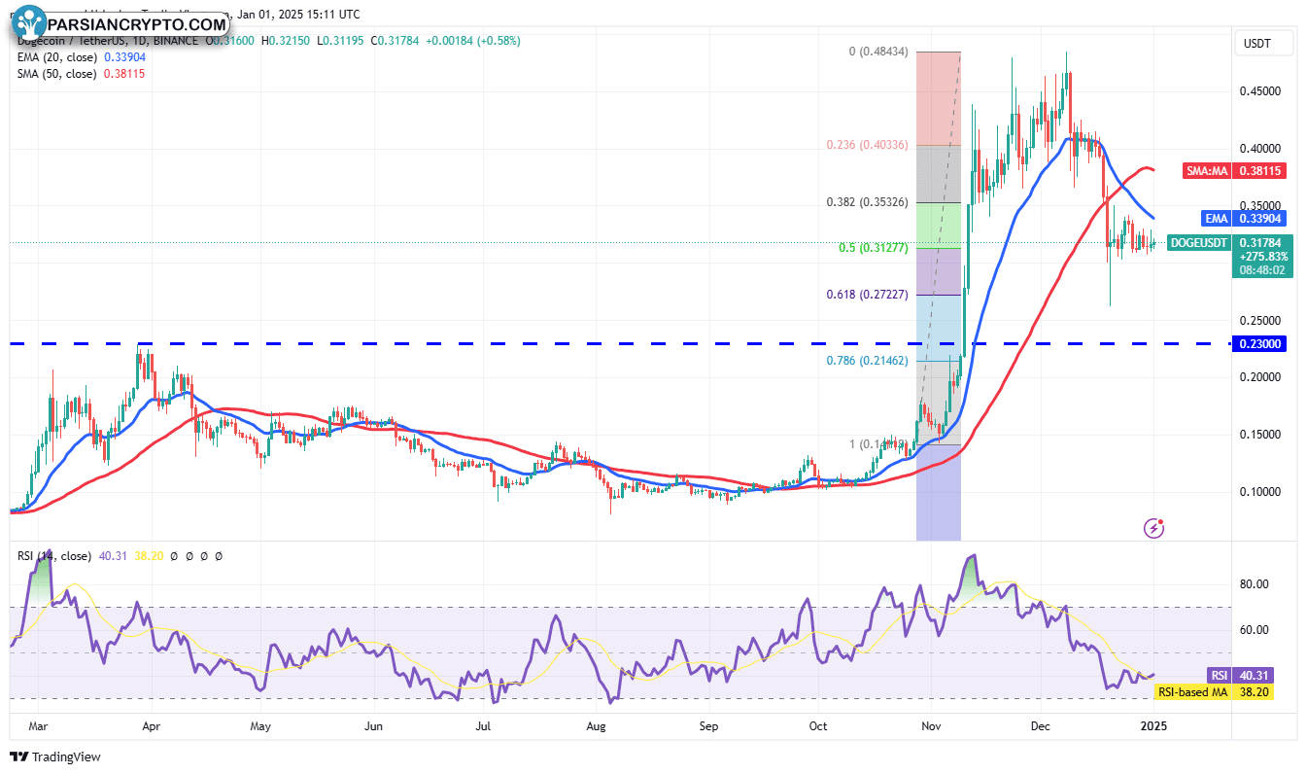Screen dimensions: 1307x774
Task: Select the SMA (50, close) indicator legend
Action: [x=55, y=74]
